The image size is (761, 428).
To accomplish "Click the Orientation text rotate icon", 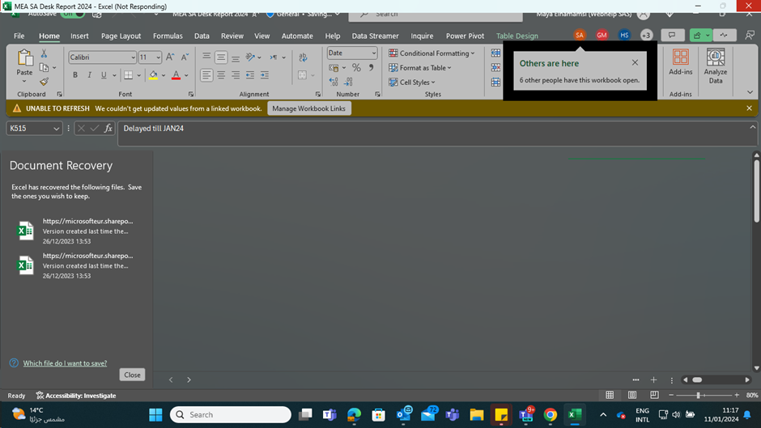I will [x=250, y=57].
